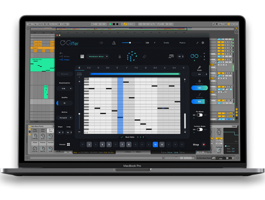Open the Quantization dropdown

point(65,89)
